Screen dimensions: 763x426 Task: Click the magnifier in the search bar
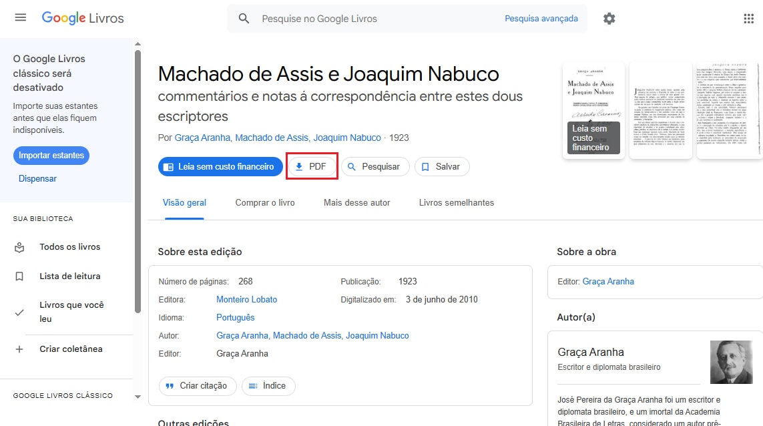[243, 18]
